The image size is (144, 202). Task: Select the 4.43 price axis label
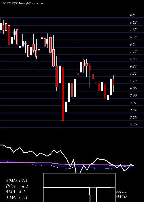tap(133, 52)
